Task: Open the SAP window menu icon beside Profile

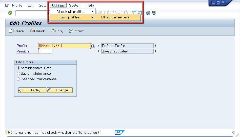Action: 7,5
